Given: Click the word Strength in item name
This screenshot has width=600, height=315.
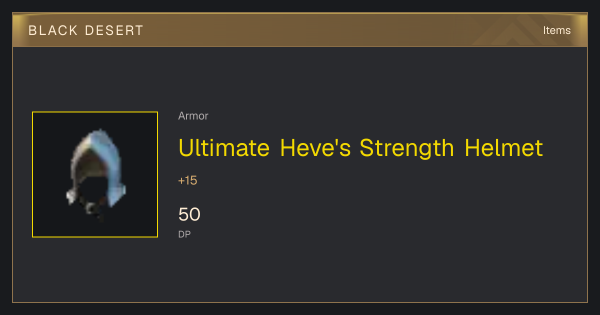Looking at the screenshot, I should pyautogui.click(x=407, y=148).
